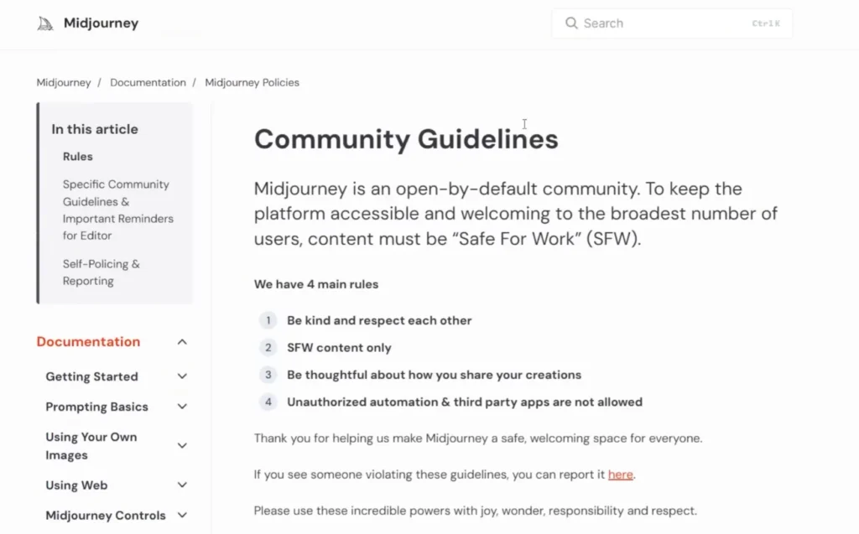
Task: Click the Ctrl K shortcut hint
Action: [x=766, y=23]
